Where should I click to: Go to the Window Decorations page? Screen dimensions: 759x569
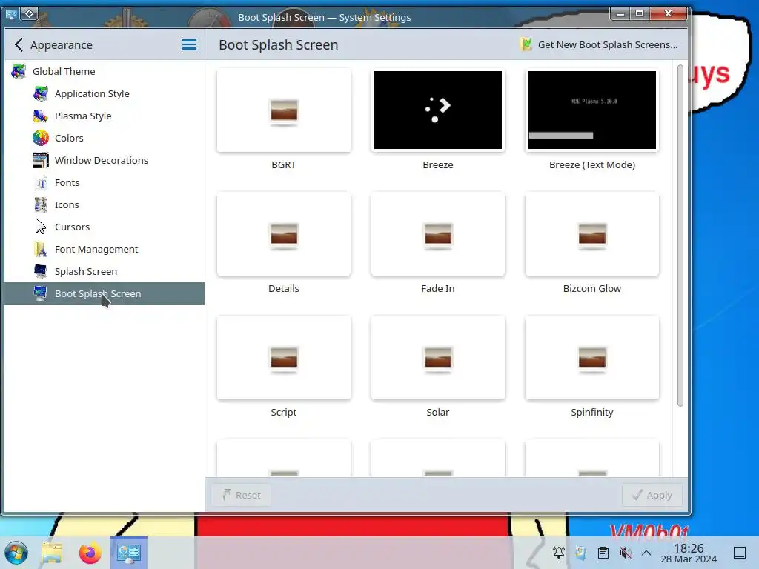tap(101, 160)
